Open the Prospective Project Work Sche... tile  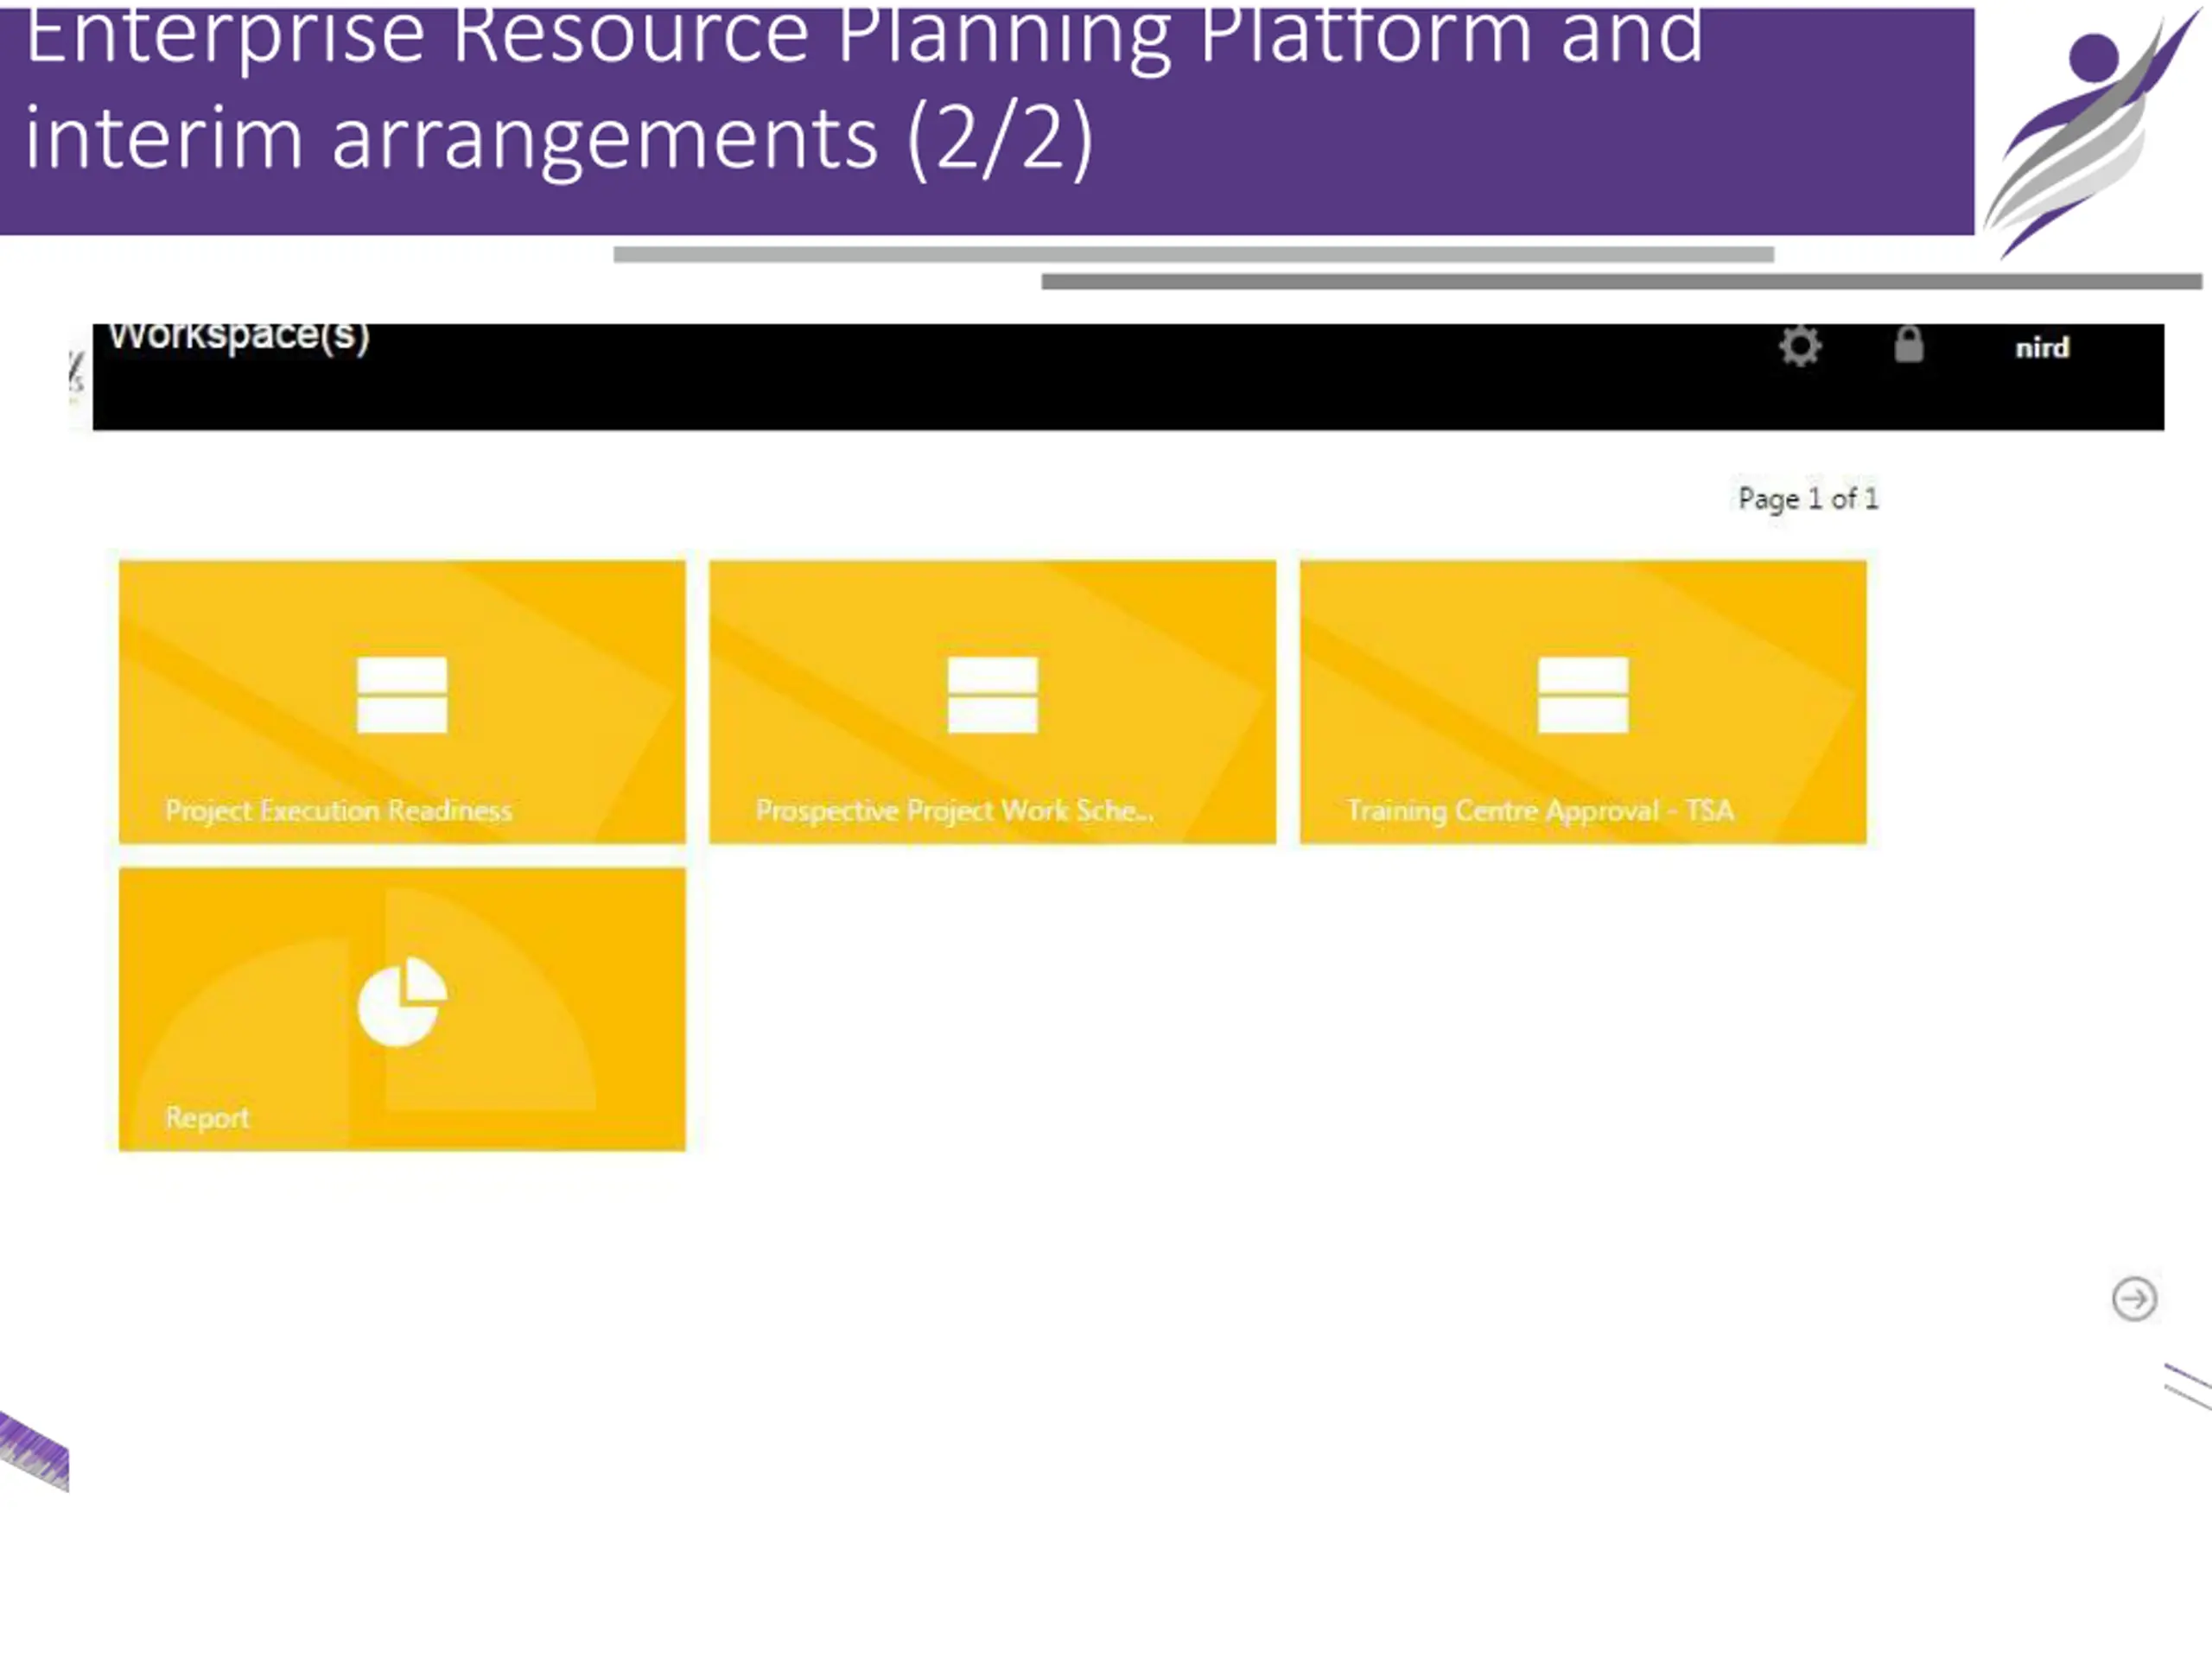click(x=993, y=702)
